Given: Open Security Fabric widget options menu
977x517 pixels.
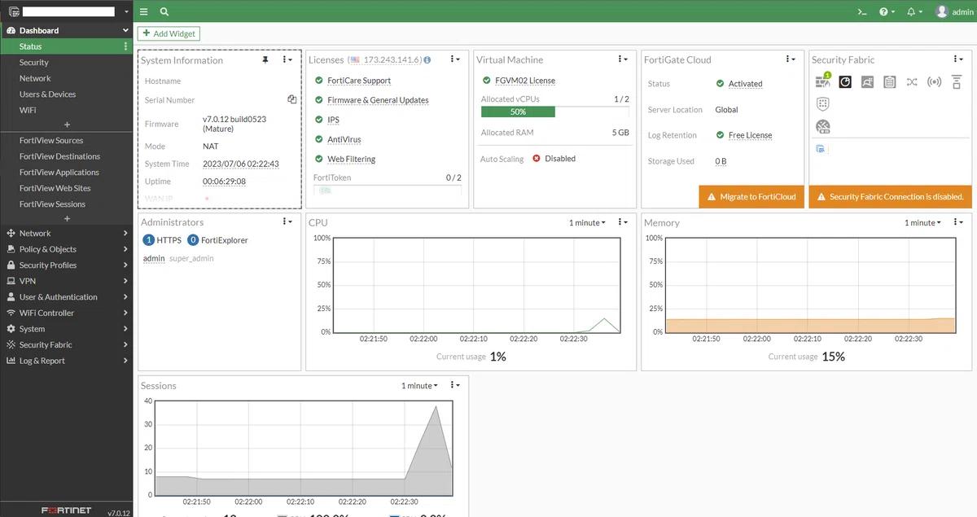Looking at the screenshot, I should pyautogui.click(x=957, y=59).
